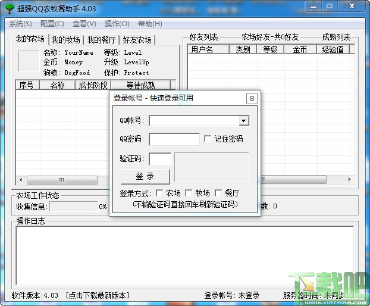Click the captcha image area
The width and height of the screenshot is (370, 306).
point(212,167)
